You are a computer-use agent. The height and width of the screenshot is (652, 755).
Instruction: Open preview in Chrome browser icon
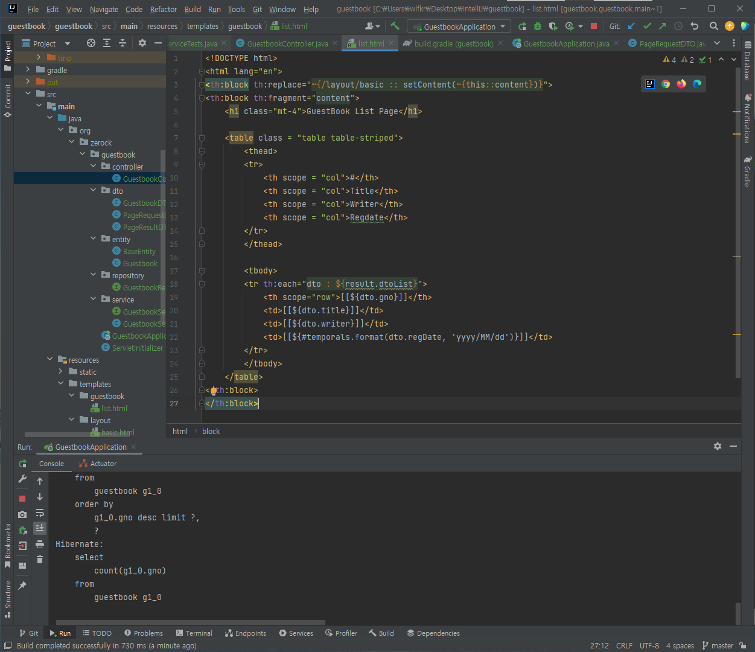click(x=666, y=84)
